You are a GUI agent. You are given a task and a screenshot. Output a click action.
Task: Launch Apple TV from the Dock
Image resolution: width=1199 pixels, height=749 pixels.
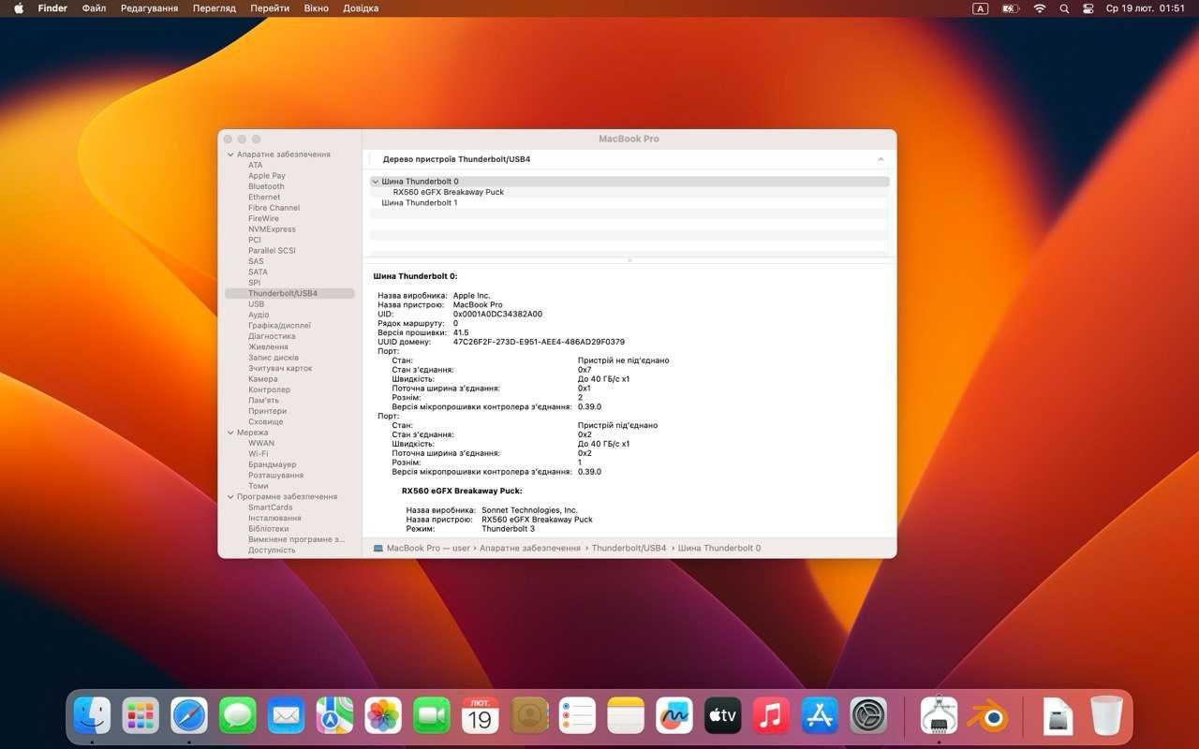[723, 716]
